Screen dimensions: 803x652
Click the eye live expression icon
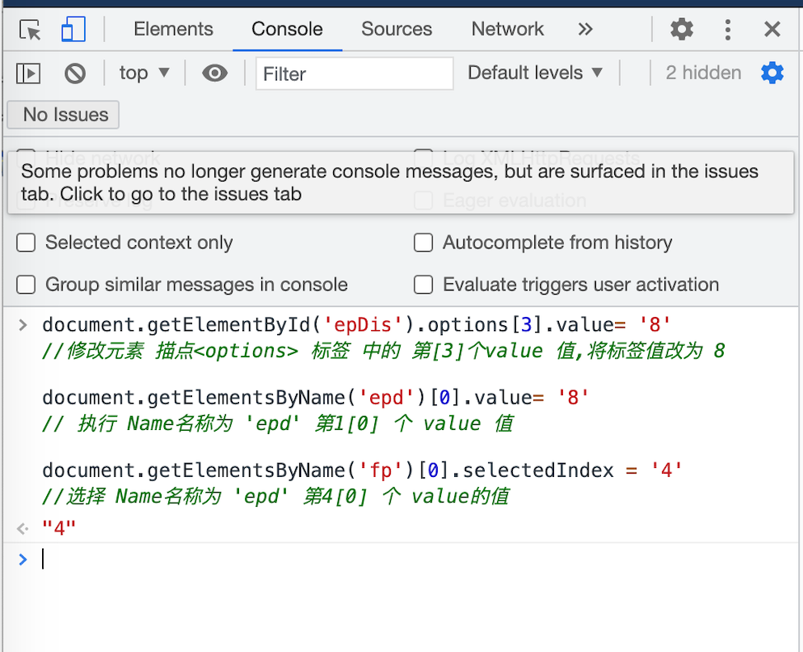[214, 73]
